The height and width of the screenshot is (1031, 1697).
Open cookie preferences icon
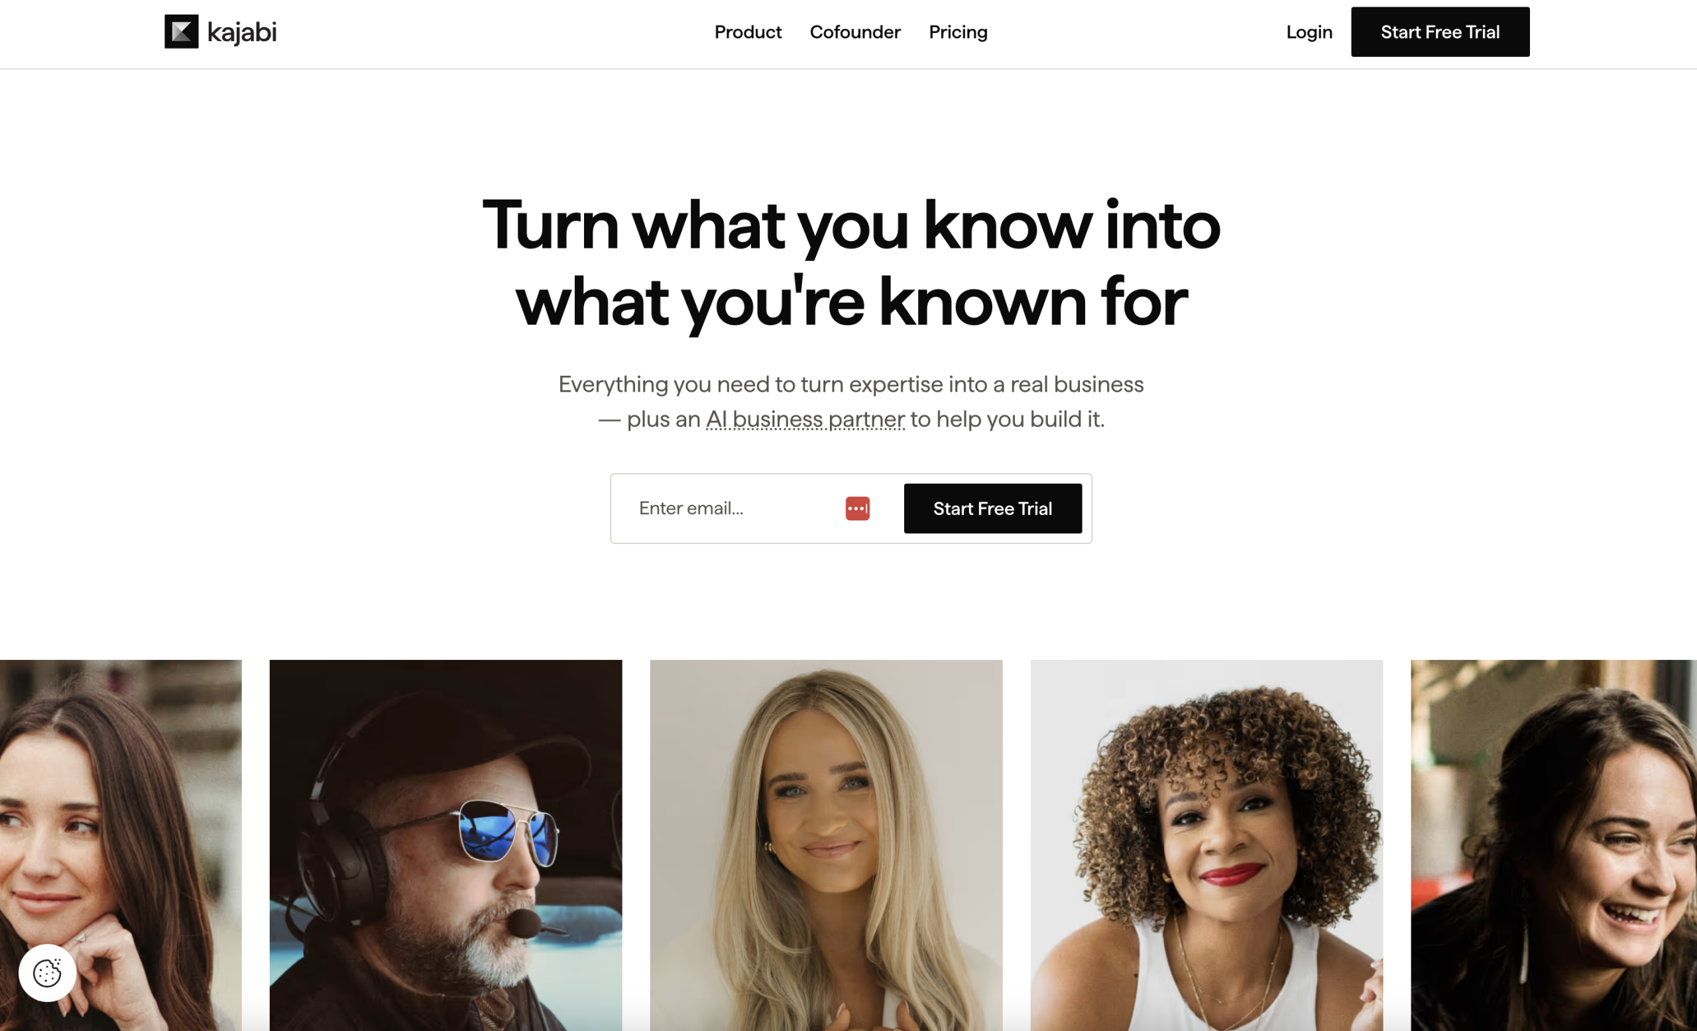click(x=48, y=973)
